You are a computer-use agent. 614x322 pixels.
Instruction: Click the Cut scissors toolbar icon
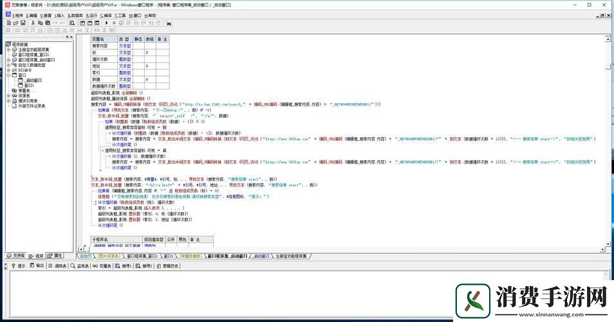tap(33, 23)
